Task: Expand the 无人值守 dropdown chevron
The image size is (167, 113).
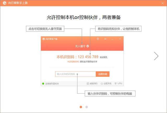Action: coord(88,46)
